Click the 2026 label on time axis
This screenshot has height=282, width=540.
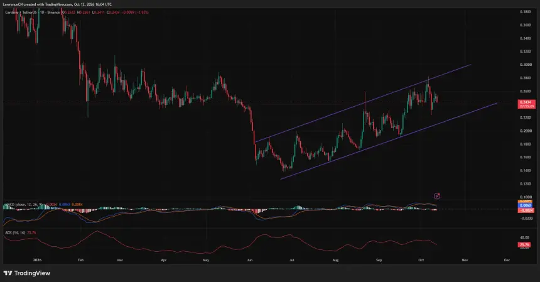(37, 260)
